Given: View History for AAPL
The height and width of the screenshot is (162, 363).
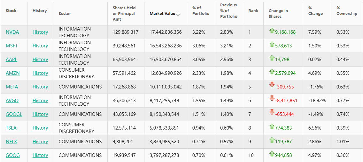Looking at the screenshot, I should tap(40, 60).
